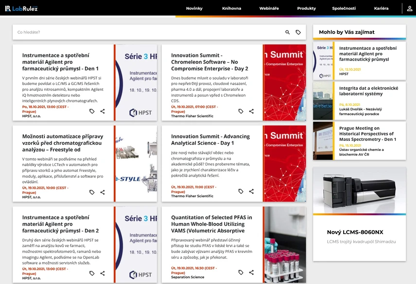Open the Produkty menu
This screenshot has height=284, width=416.
[x=307, y=8]
